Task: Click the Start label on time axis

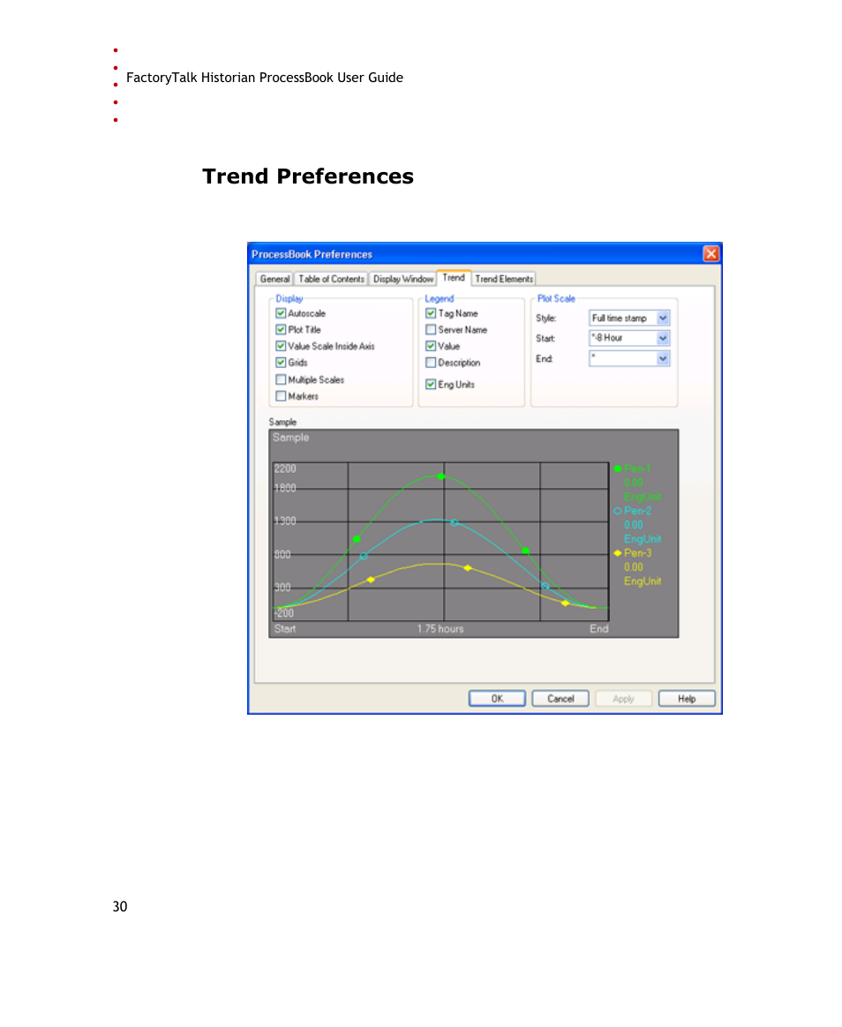Action: point(285,629)
